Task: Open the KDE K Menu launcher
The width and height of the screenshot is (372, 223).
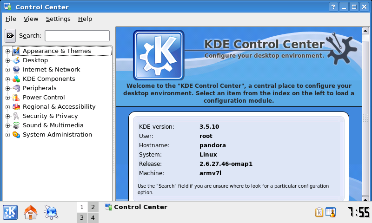Action: click(x=10, y=212)
